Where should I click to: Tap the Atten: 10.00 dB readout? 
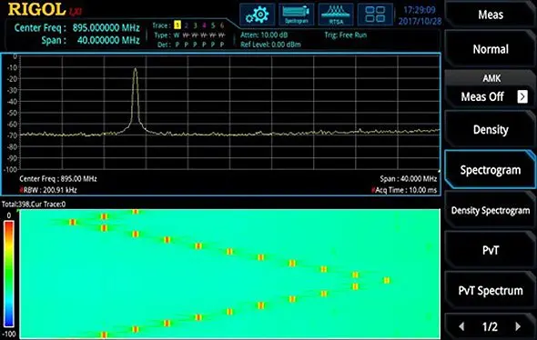click(x=264, y=35)
